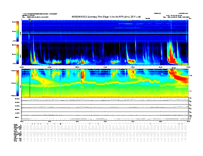Click 20:00 tick label under the line plots
This screenshot has width=203, height=156.
tap(160, 121)
